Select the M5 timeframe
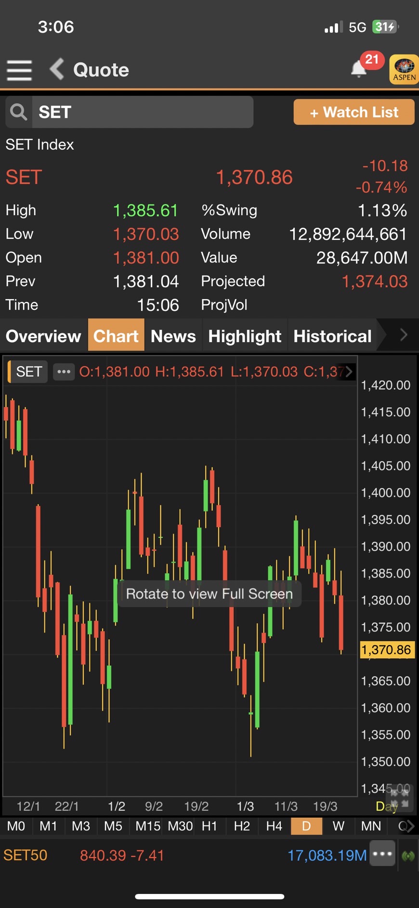Viewport: 419px width, 908px height. (x=113, y=826)
